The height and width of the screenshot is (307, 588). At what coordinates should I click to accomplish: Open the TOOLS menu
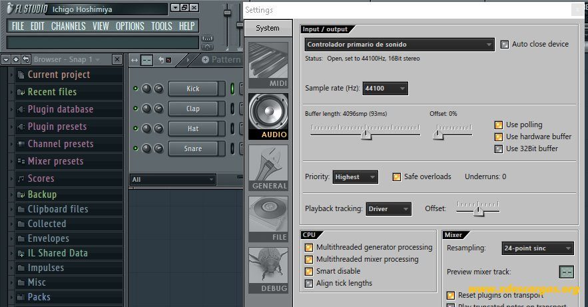162,26
